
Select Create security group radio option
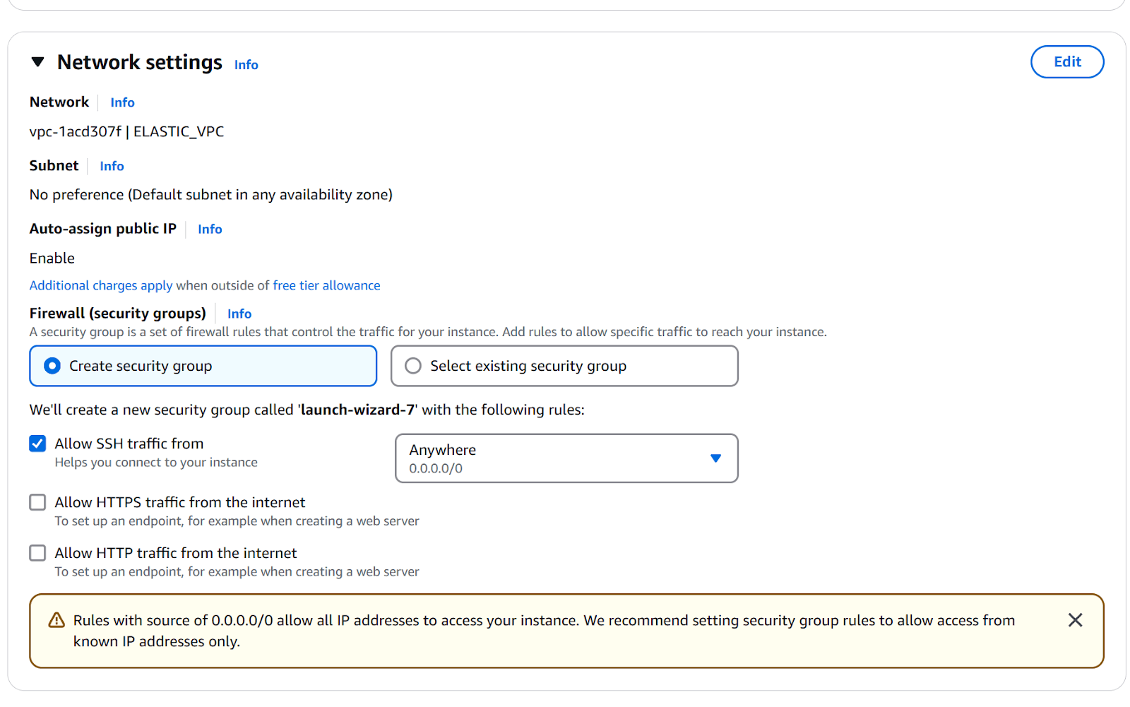point(52,366)
